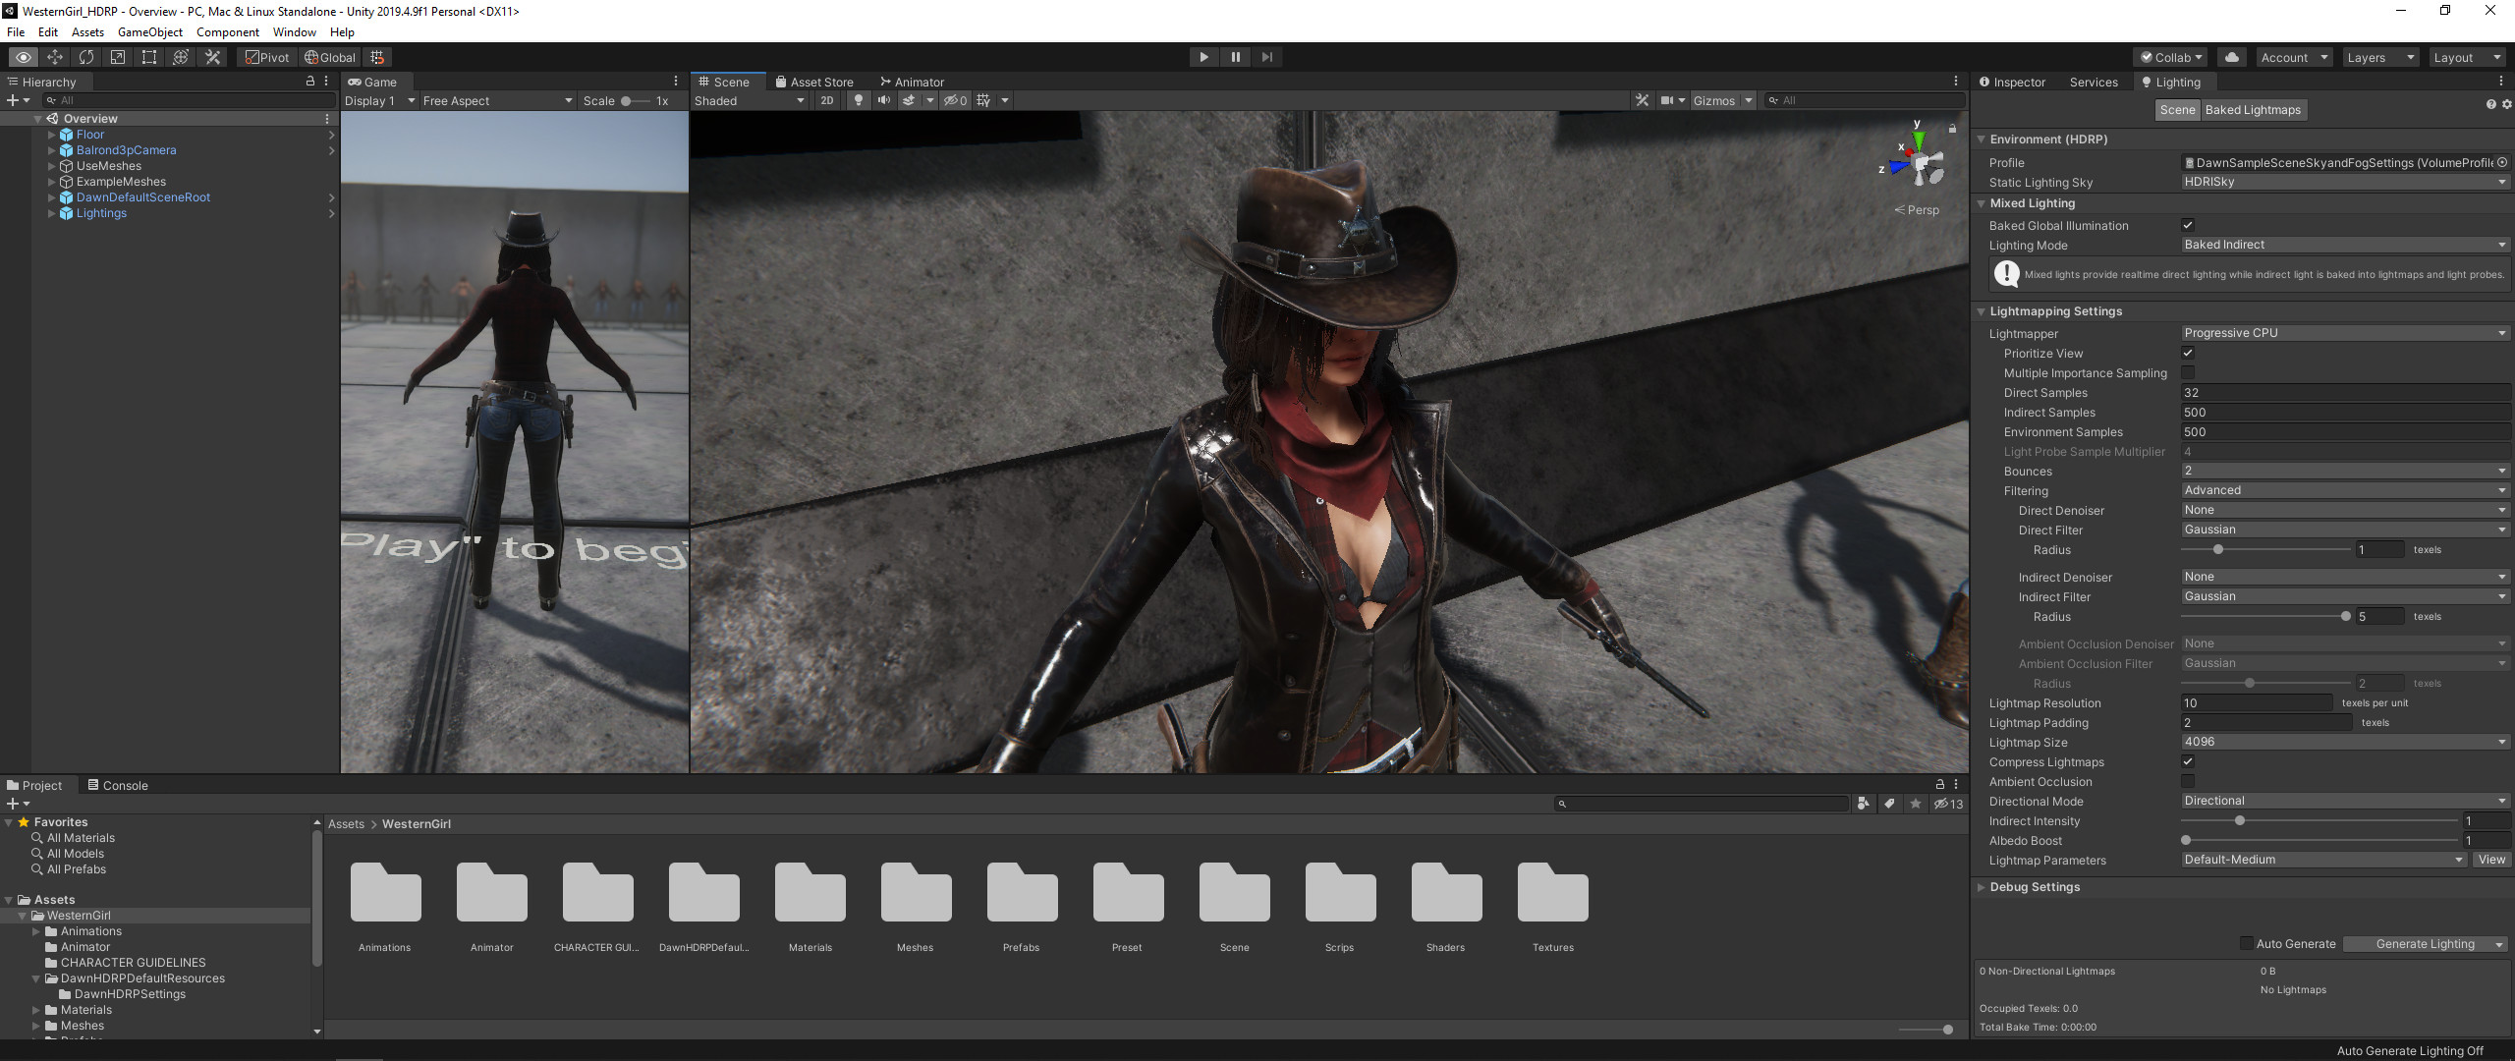The height and width of the screenshot is (1061, 2515).
Task: Open the Textures folder thumbnail
Action: pos(1552,893)
